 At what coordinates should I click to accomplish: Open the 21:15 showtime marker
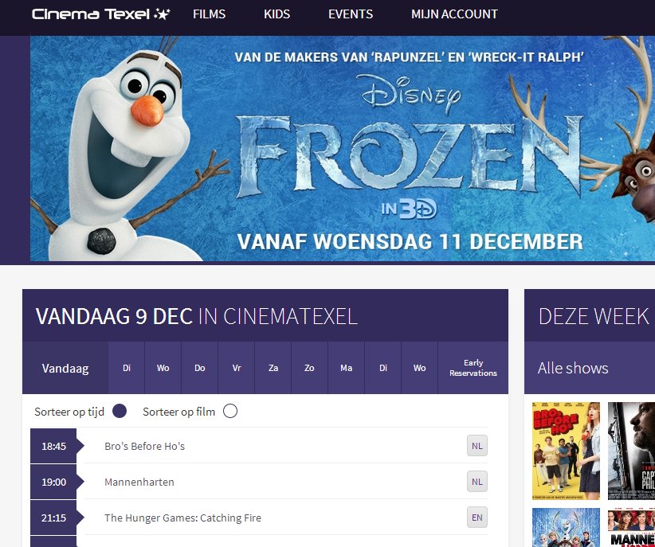[54, 518]
